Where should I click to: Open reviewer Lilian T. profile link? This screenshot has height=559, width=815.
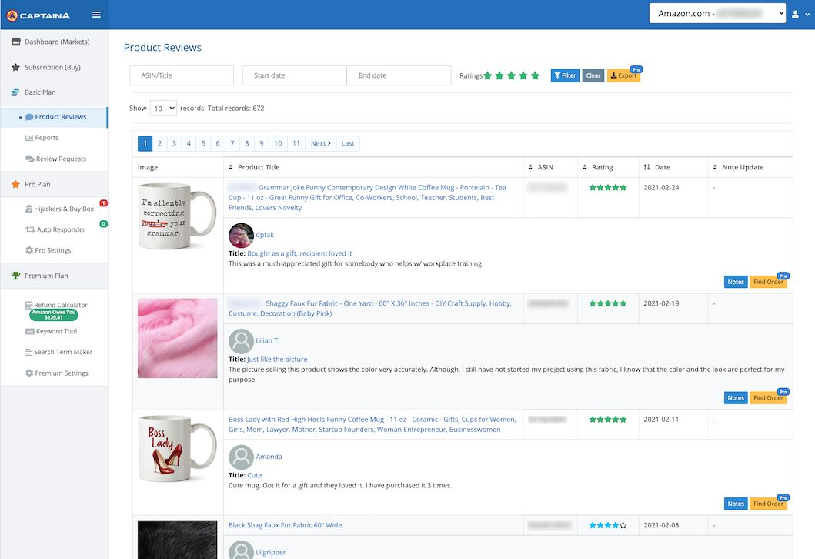coord(268,340)
